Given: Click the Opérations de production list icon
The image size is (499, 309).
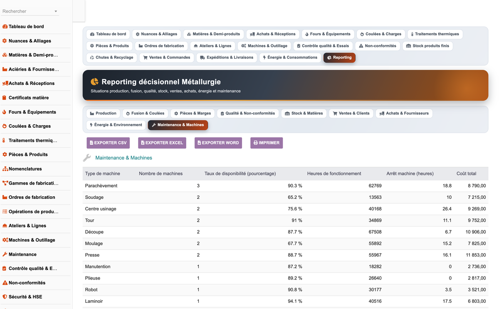Looking at the screenshot, I should pyautogui.click(x=5, y=212).
